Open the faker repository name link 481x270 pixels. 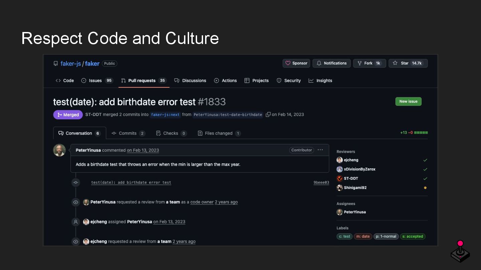92,63
